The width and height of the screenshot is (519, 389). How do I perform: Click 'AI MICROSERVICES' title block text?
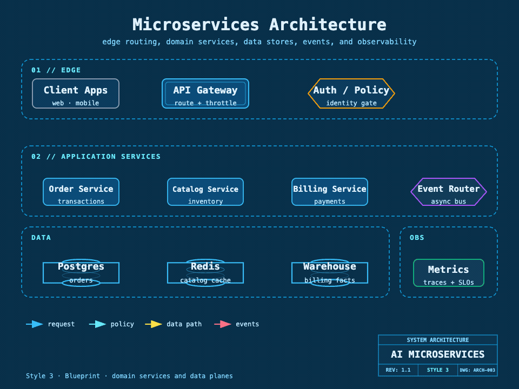(x=437, y=354)
